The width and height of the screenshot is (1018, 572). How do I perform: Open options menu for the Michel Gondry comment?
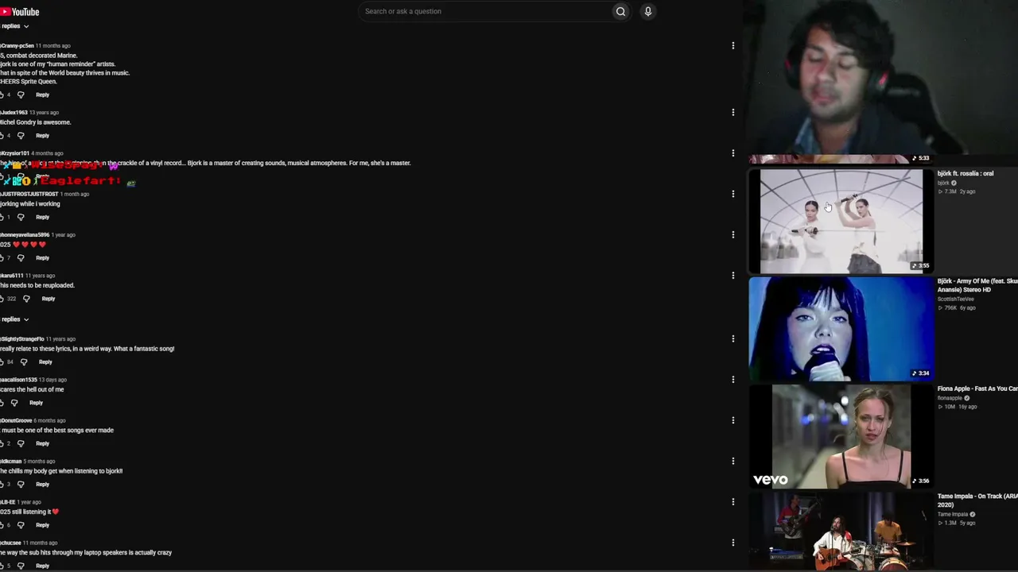[x=732, y=113]
